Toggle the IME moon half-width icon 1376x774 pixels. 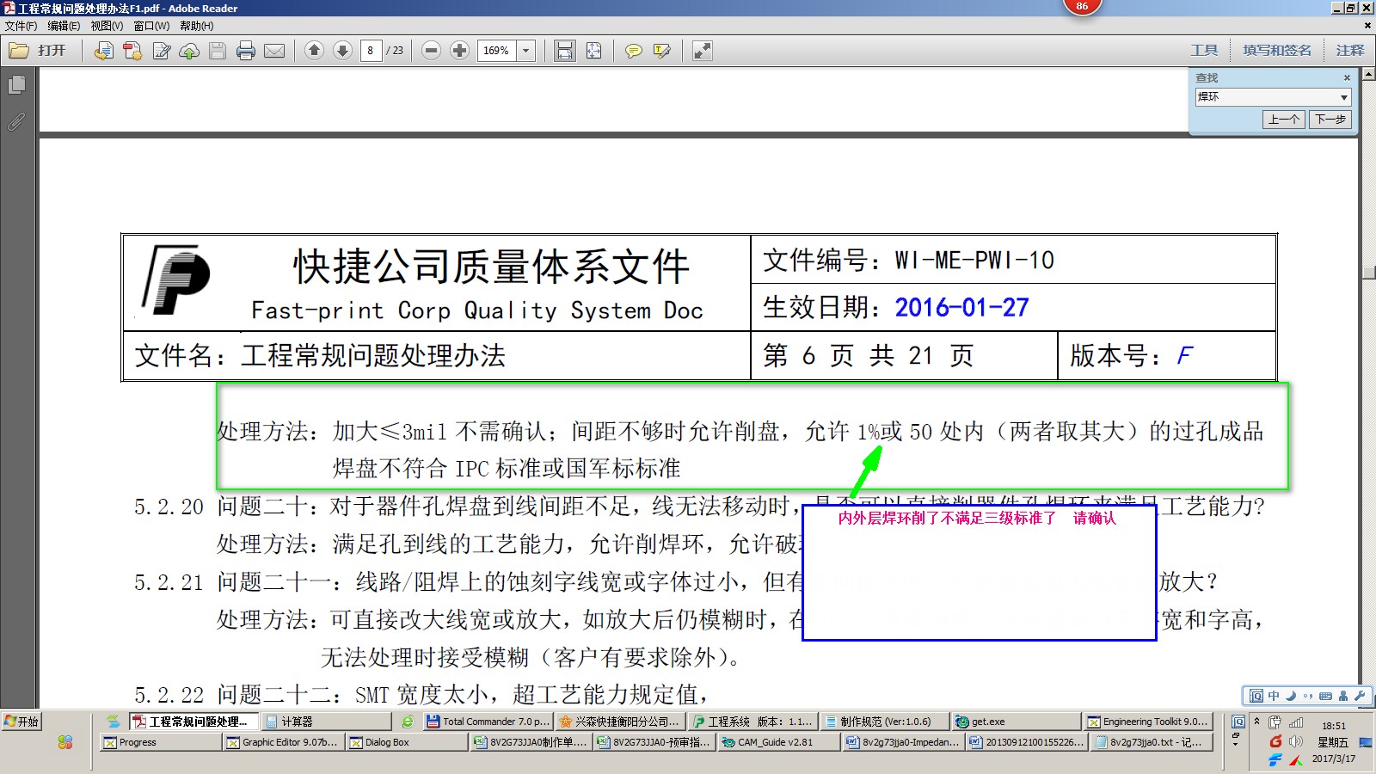coord(1290,696)
